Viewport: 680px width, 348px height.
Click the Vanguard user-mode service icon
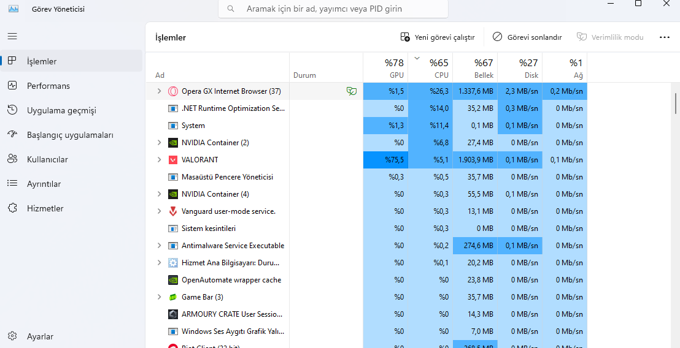pos(173,211)
